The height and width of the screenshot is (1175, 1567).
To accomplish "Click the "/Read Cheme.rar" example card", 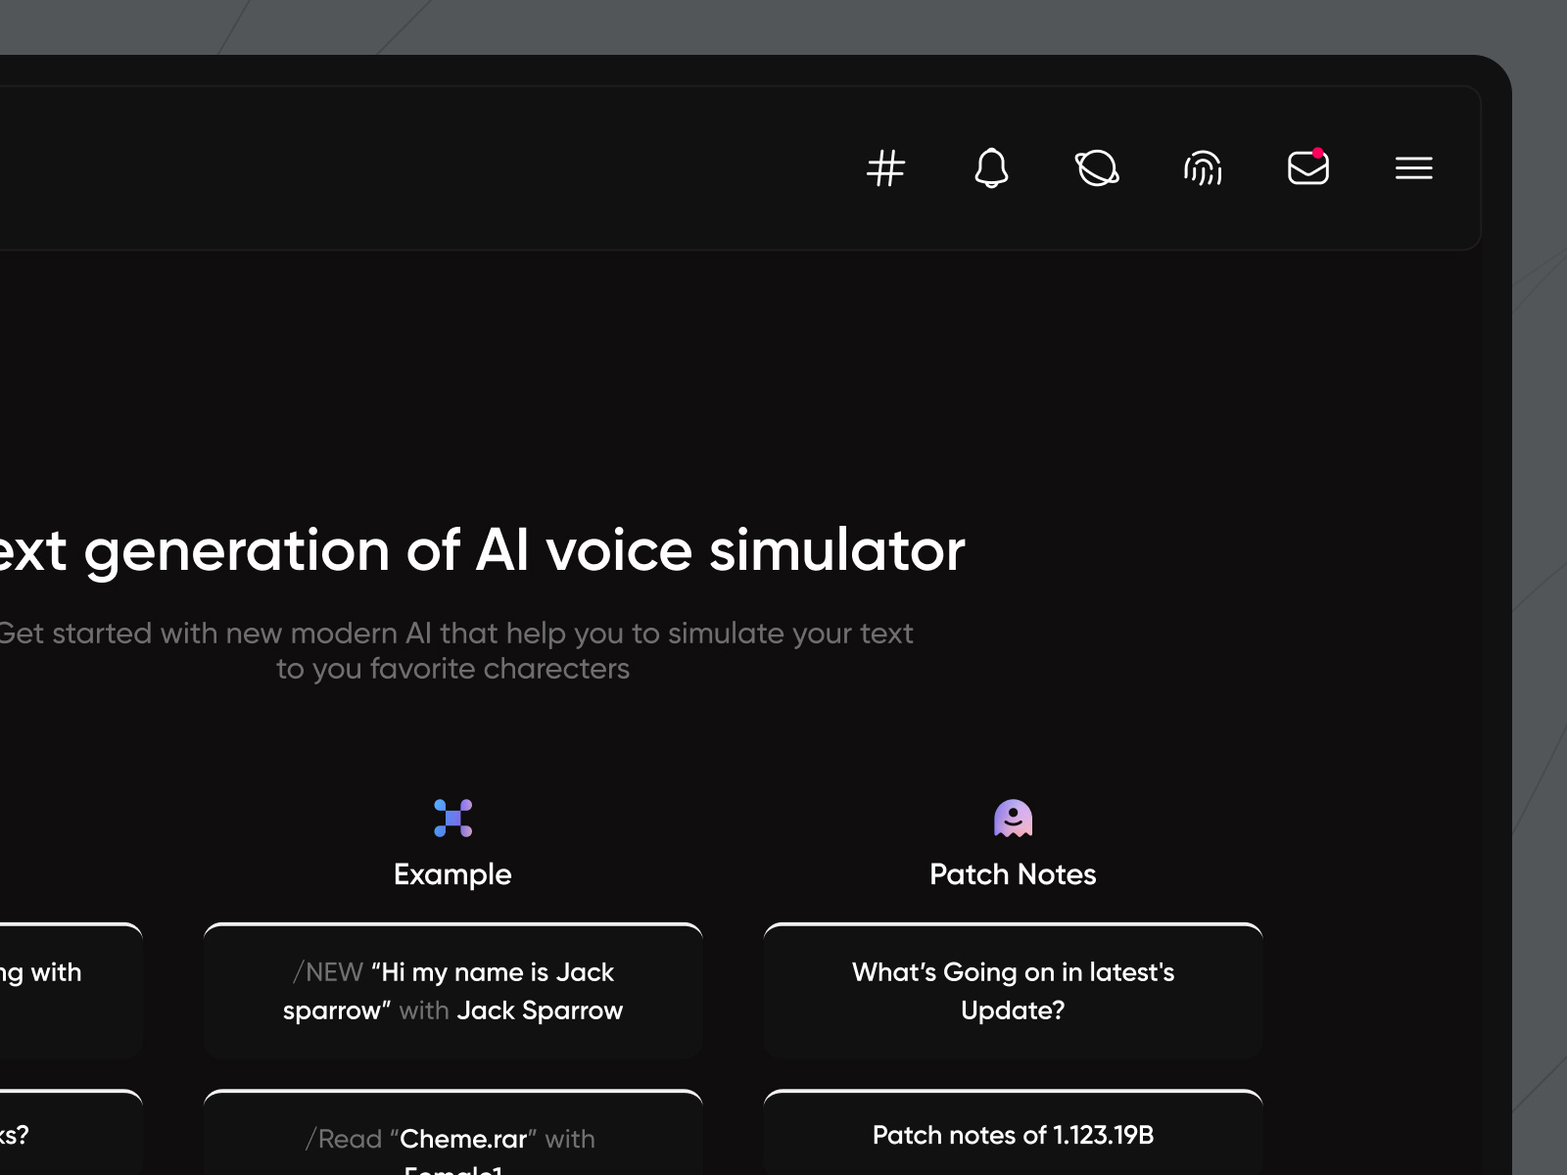I will 452,1141.
